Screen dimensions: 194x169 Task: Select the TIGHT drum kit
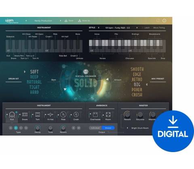click(x=34, y=87)
